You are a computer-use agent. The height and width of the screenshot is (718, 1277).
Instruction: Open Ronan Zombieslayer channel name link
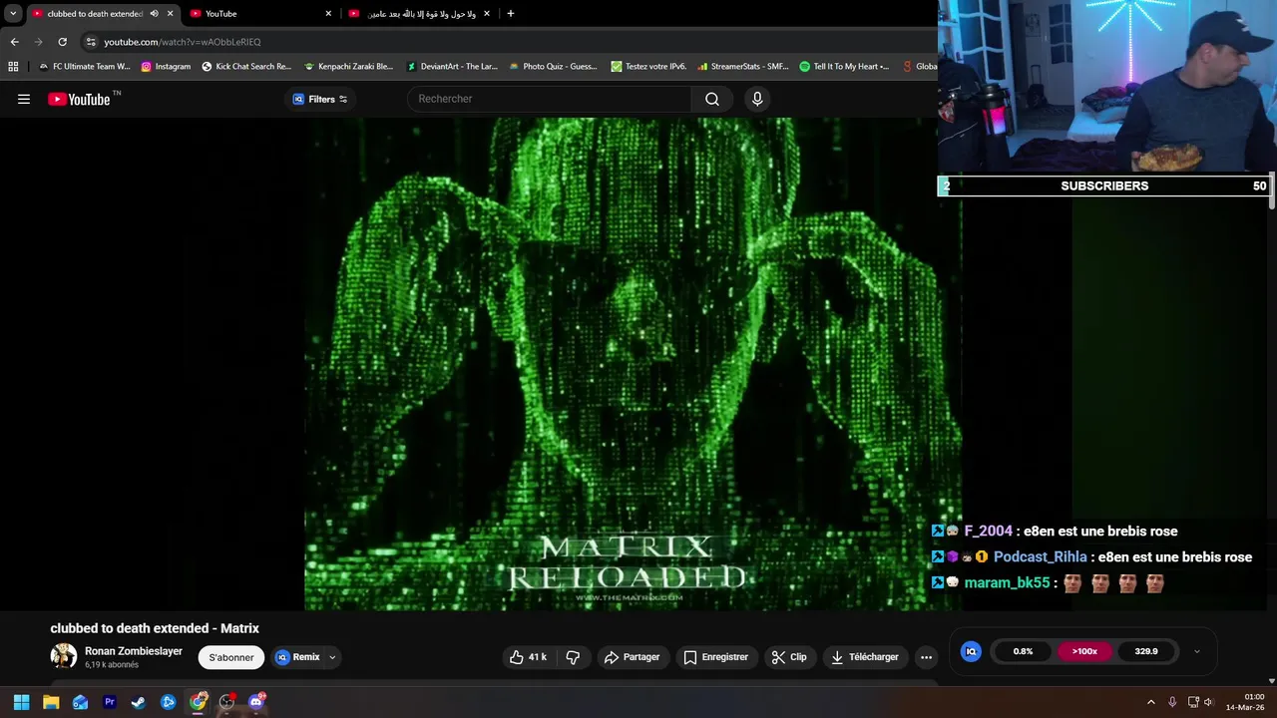point(134,651)
